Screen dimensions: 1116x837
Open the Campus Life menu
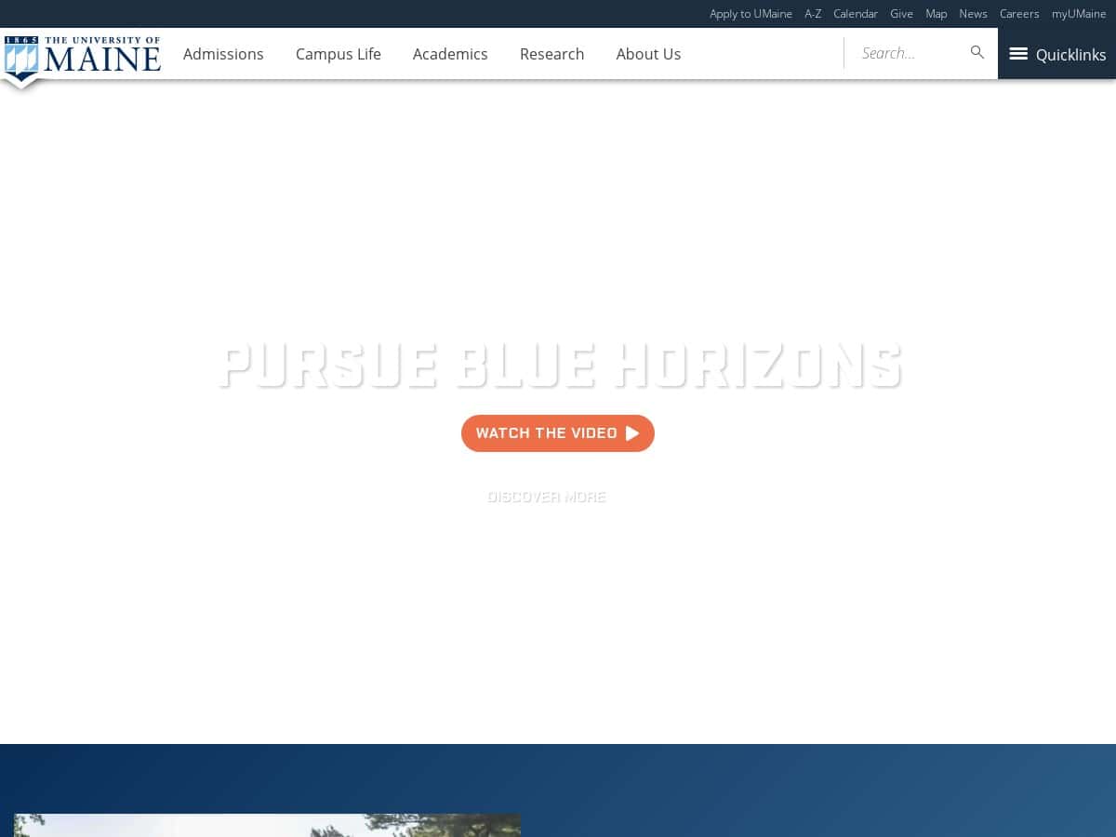pyautogui.click(x=339, y=54)
